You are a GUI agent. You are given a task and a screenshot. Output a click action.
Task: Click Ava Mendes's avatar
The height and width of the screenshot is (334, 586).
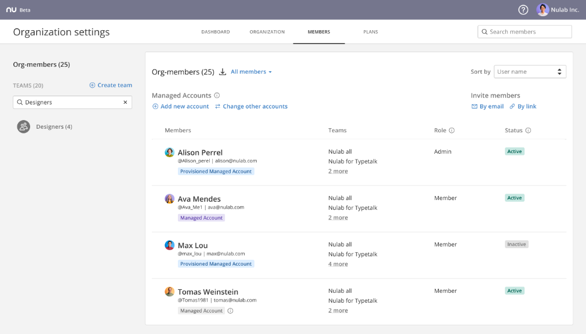click(169, 199)
